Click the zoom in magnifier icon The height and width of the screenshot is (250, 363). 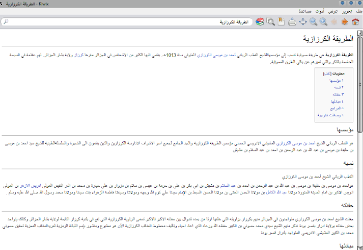click(323, 22)
